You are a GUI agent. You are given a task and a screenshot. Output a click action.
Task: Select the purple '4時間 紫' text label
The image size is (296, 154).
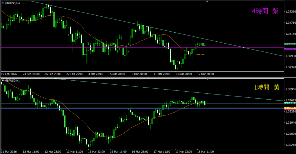(265, 11)
